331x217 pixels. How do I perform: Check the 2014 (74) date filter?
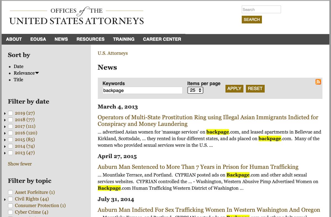tap(10, 146)
